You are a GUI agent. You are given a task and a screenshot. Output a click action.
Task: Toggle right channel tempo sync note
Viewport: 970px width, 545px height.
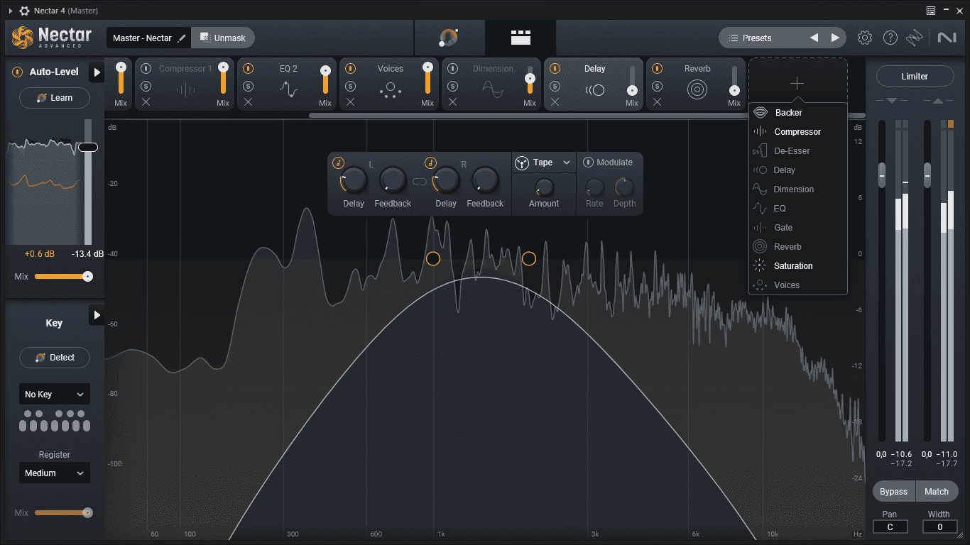coord(430,163)
